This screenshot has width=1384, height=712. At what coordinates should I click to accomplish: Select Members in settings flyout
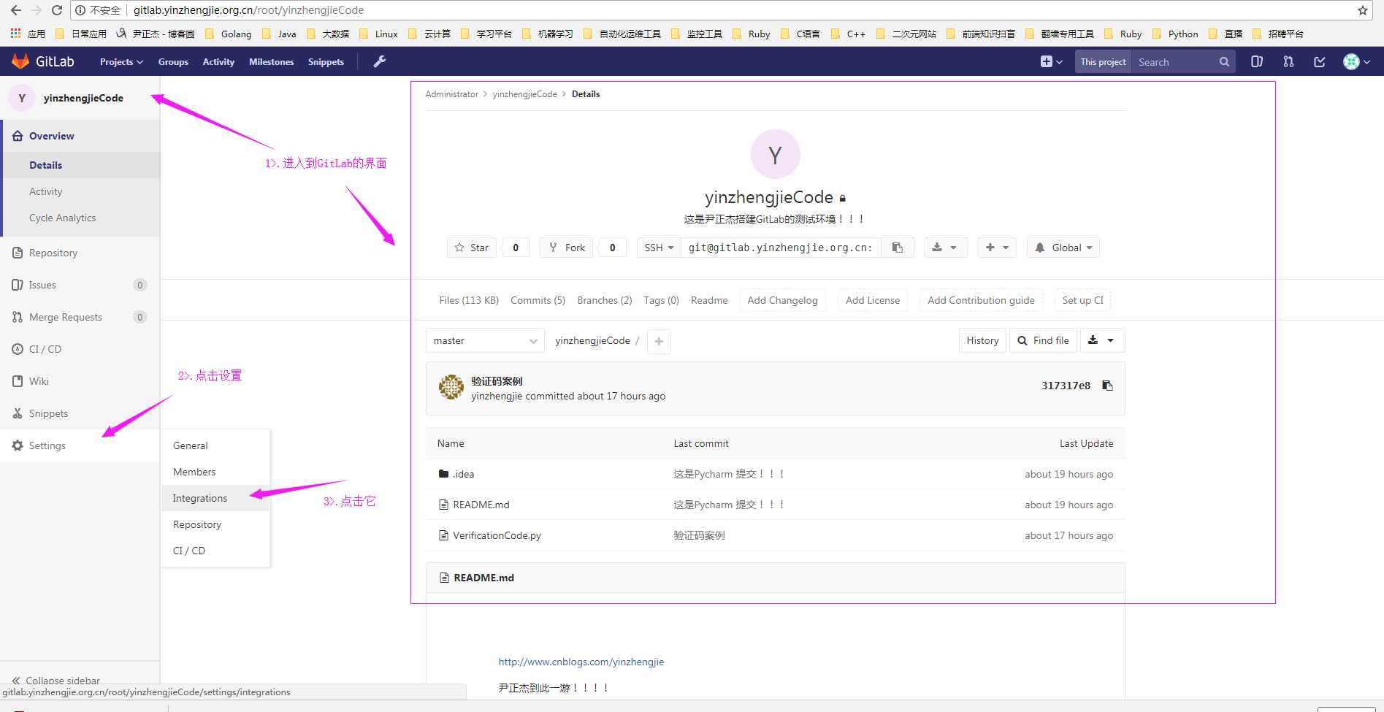click(215, 472)
